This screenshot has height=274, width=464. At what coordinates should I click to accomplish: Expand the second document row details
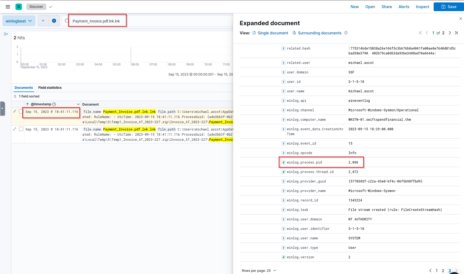pos(15,129)
